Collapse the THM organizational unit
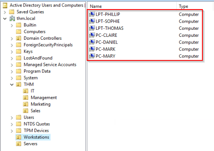Image resolution: width=214 pixels, height=151 pixels. 12,84
